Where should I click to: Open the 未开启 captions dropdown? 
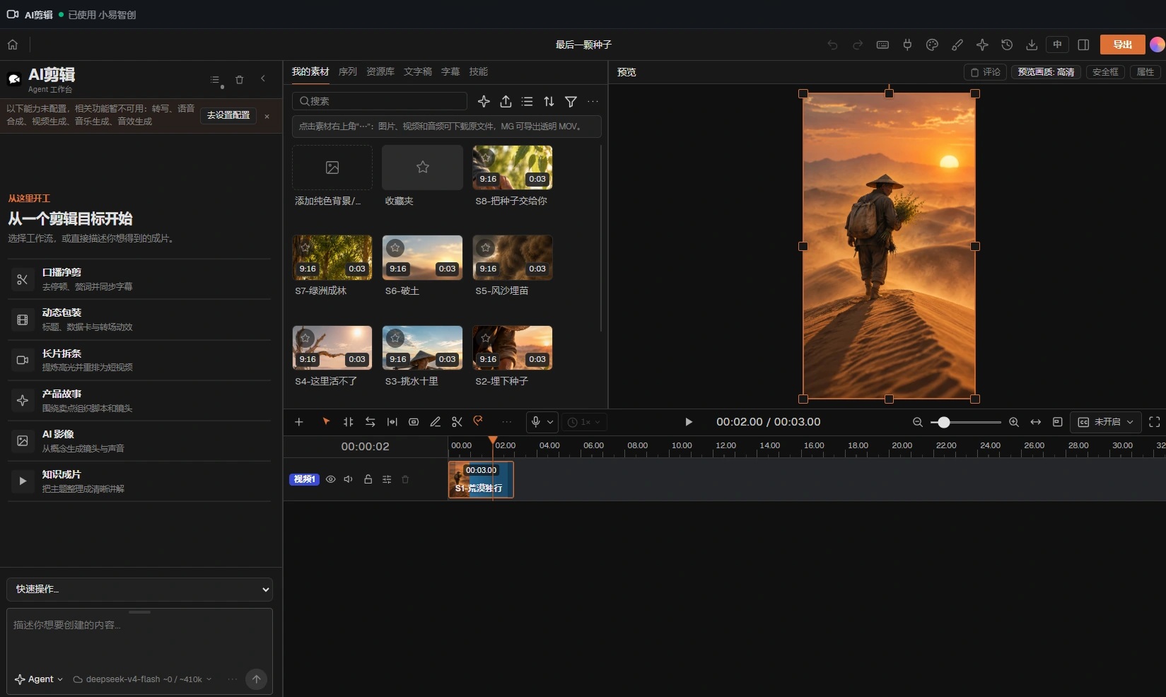pyautogui.click(x=1106, y=422)
